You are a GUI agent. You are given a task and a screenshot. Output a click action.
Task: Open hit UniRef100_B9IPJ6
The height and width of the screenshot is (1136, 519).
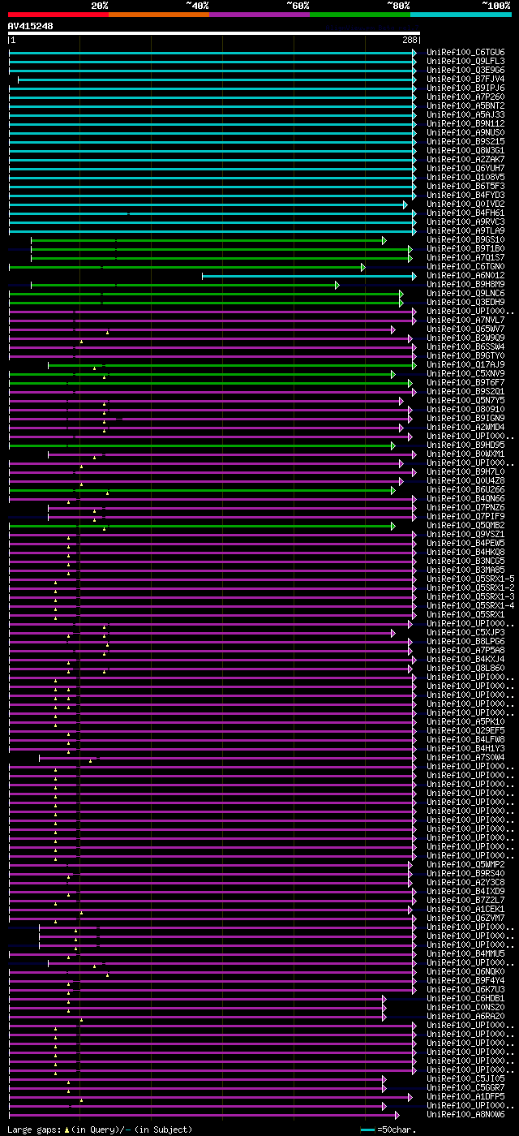pos(465,88)
